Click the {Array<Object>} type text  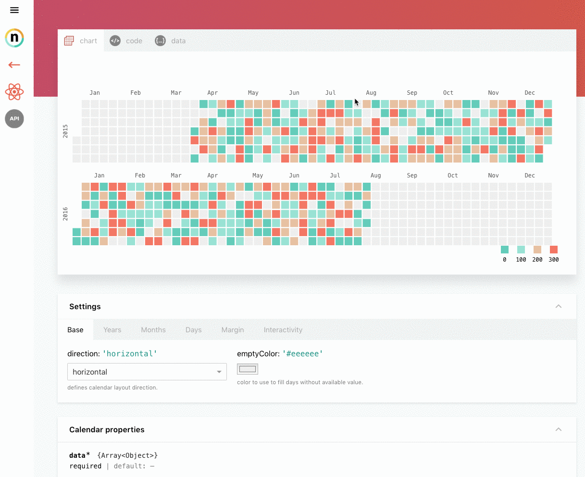click(127, 455)
